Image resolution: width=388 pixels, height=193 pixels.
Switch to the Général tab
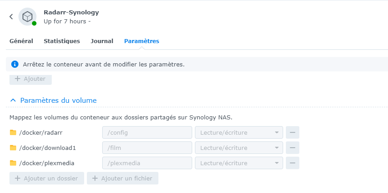tap(21, 41)
